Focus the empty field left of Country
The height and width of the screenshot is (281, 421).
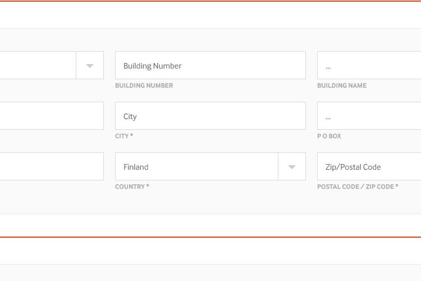point(52,167)
